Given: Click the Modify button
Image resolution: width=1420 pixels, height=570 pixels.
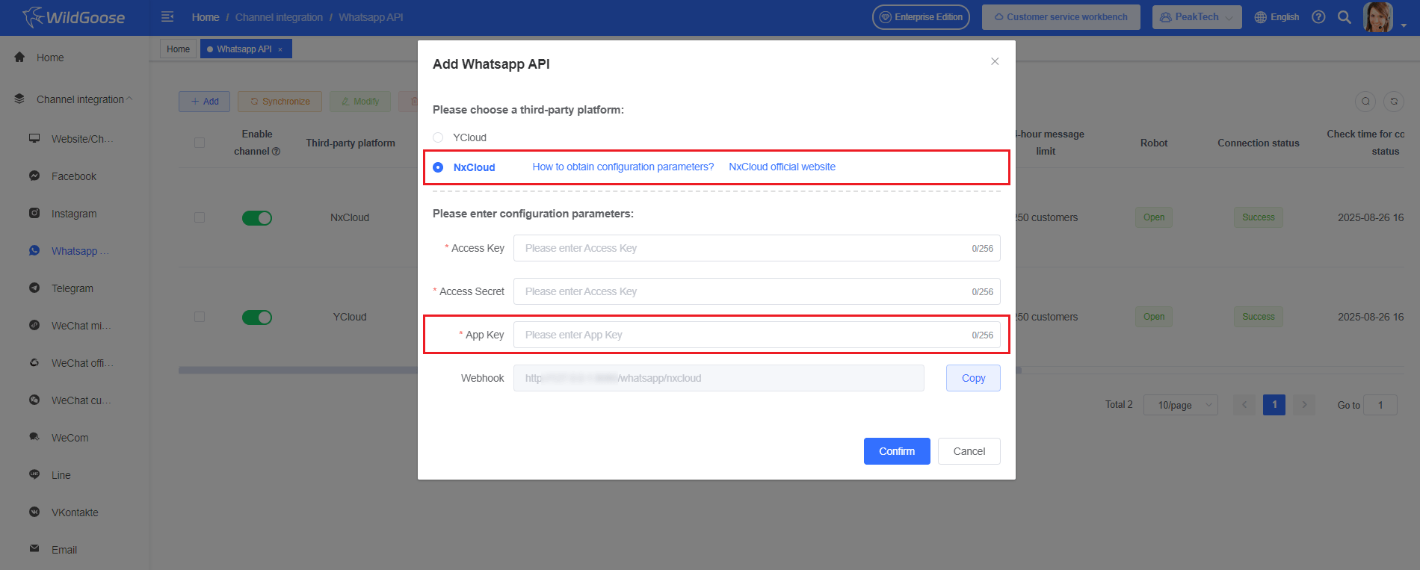Looking at the screenshot, I should pos(360,102).
